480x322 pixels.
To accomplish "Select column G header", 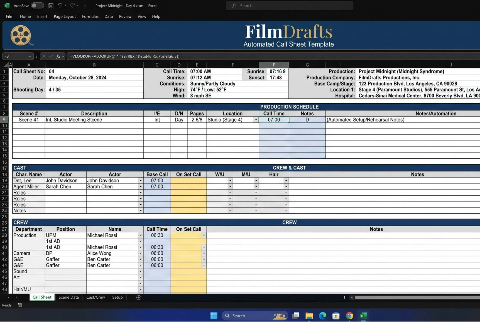I will click(x=307, y=65).
